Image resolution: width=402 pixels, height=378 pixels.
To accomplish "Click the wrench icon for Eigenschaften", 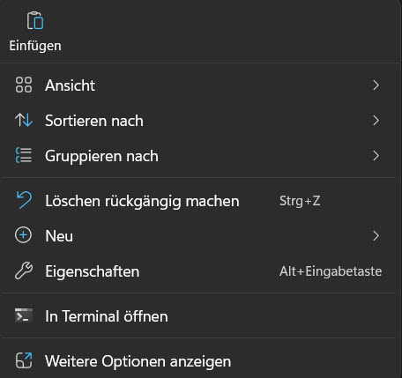I will pos(24,271).
